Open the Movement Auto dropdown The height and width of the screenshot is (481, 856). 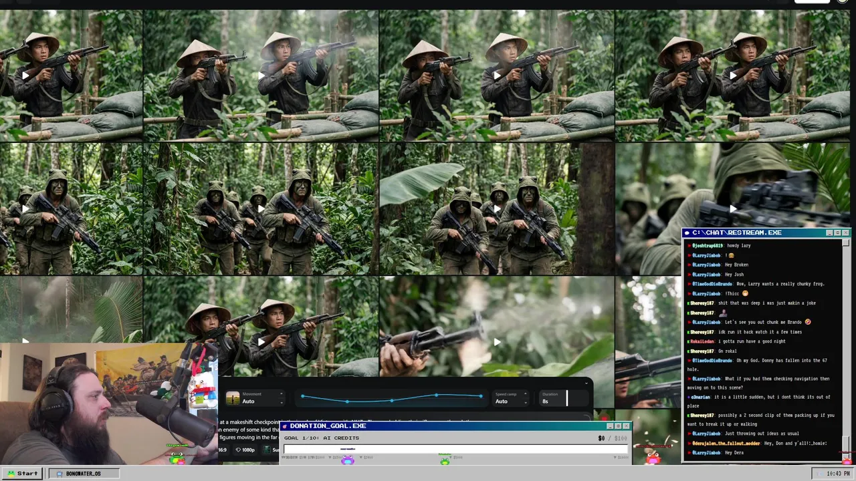256,398
